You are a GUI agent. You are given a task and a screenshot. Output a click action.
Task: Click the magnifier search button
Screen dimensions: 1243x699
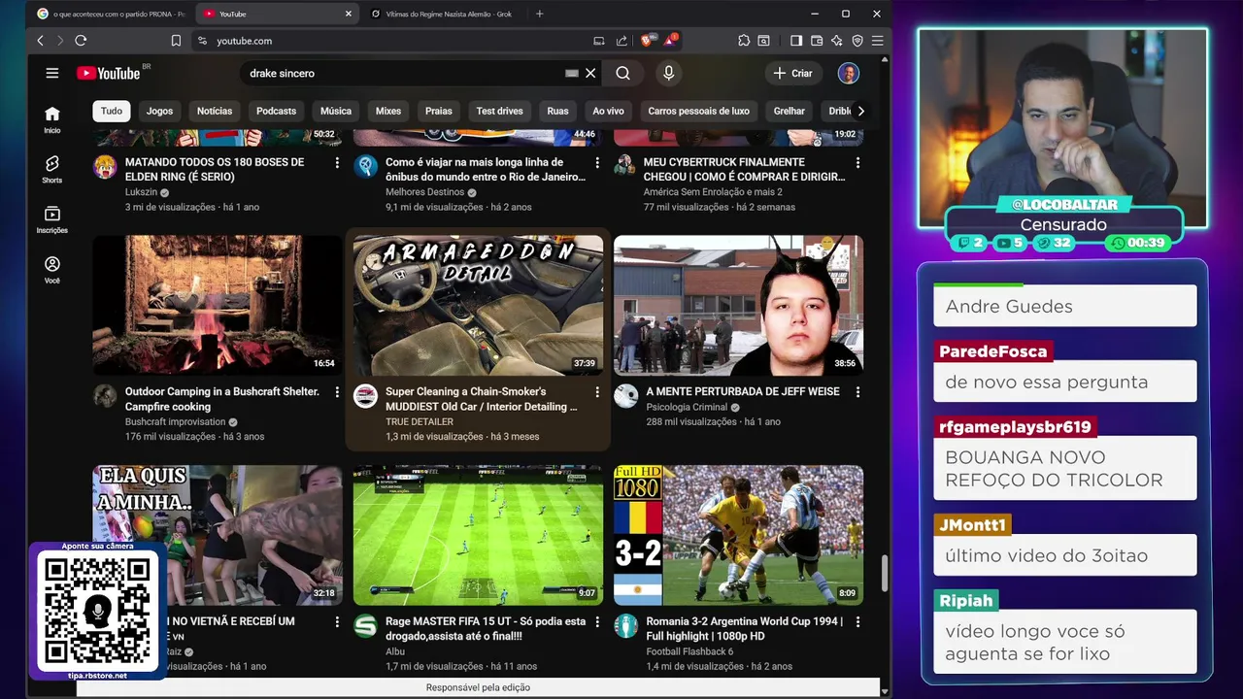[x=623, y=73]
